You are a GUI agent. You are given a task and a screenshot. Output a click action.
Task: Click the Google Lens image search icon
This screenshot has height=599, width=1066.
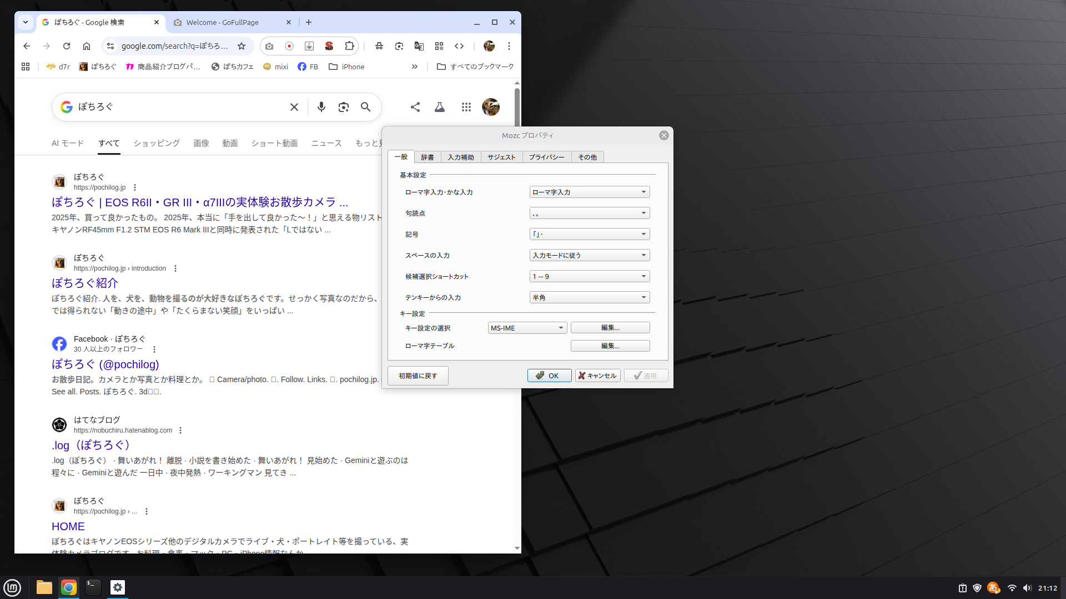(x=343, y=107)
